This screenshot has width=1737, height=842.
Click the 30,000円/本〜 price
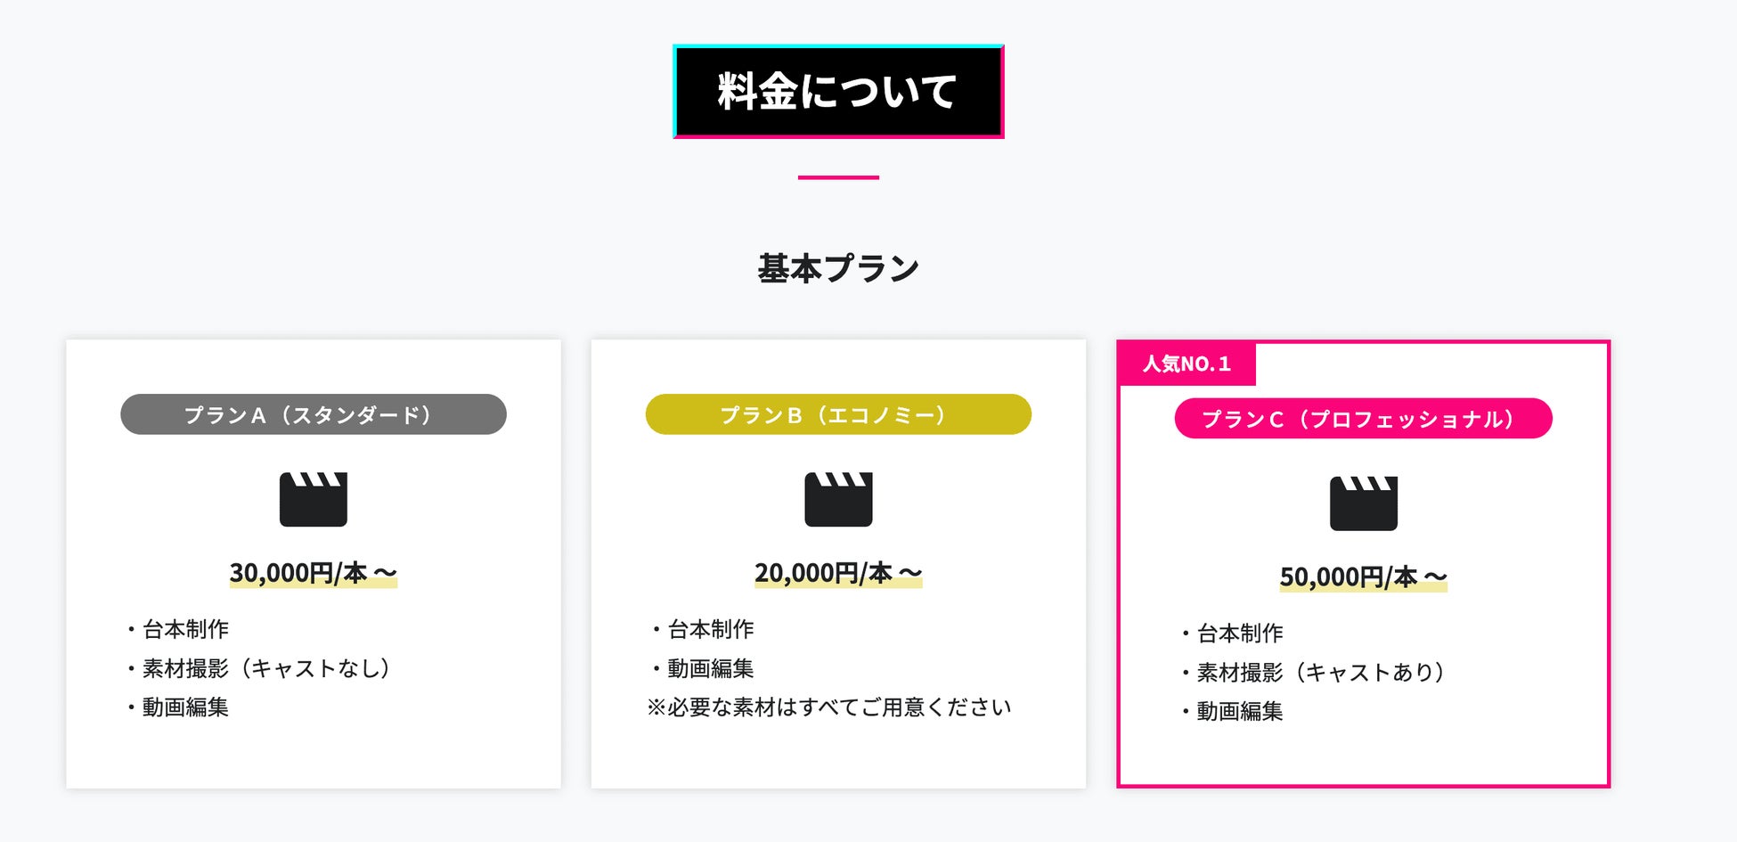[313, 573]
